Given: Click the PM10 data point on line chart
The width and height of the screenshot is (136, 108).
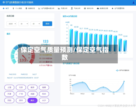Looking at the screenshot, I should (x=82, y=82).
